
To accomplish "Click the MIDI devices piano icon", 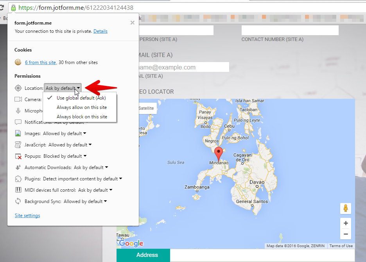I will pos(18,190).
